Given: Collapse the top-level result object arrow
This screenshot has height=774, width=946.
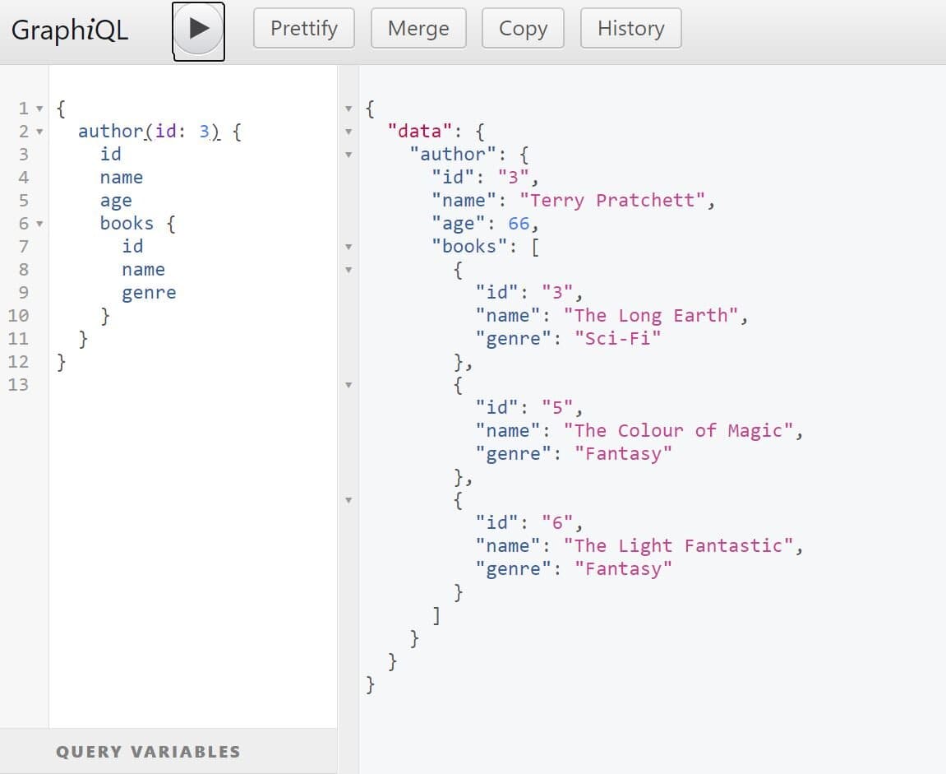Looking at the screenshot, I should click(348, 109).
